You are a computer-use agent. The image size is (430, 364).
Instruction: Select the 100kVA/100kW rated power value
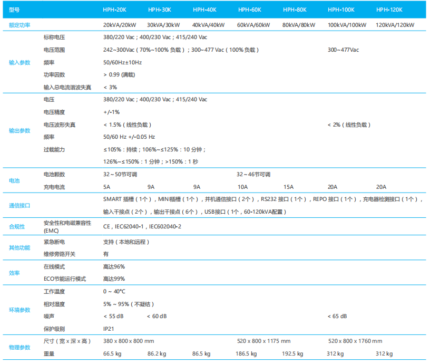coord(347,25)
